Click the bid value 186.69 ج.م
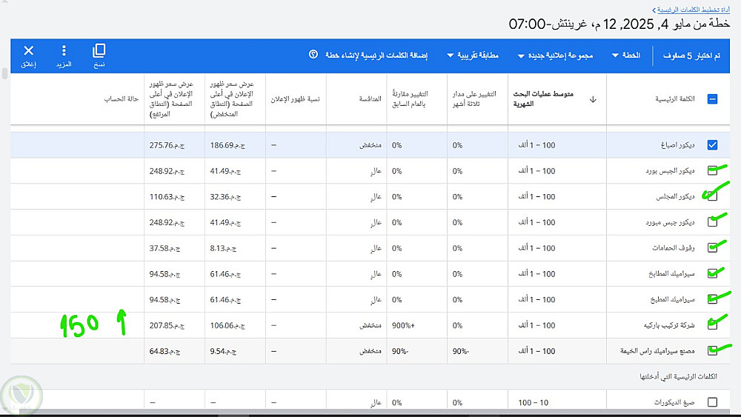This screenshot has height=417, width=741. click(x=227, y=145)
